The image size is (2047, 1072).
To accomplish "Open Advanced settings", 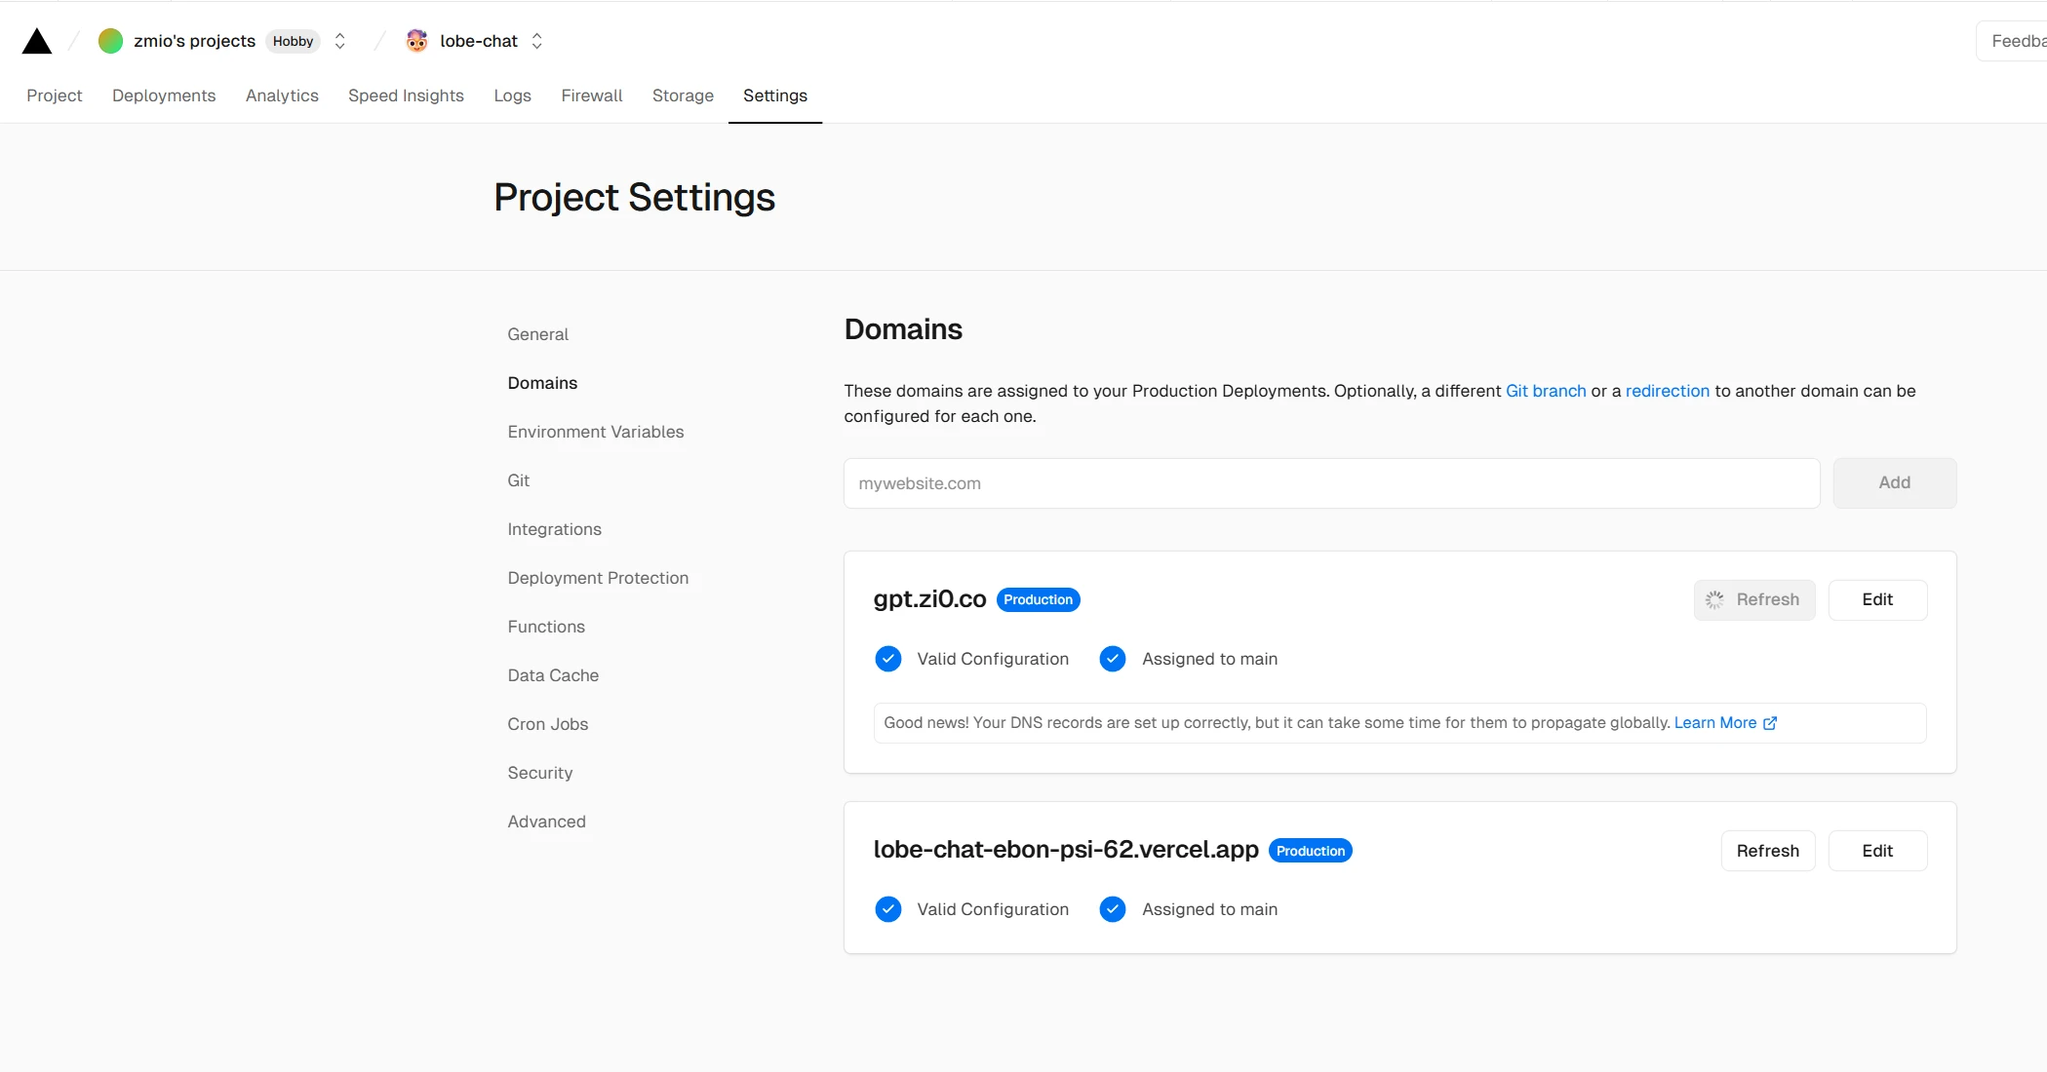I will [547, 822].
